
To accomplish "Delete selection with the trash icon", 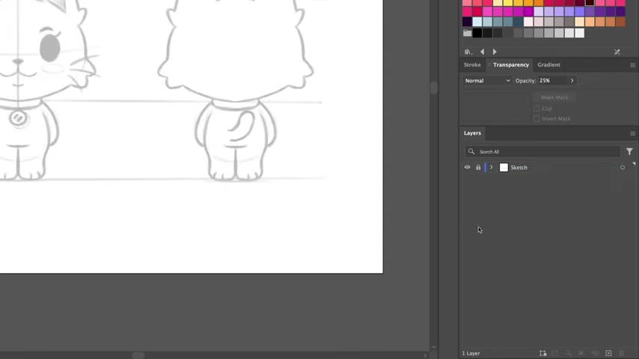I will [x=622, y=353].
